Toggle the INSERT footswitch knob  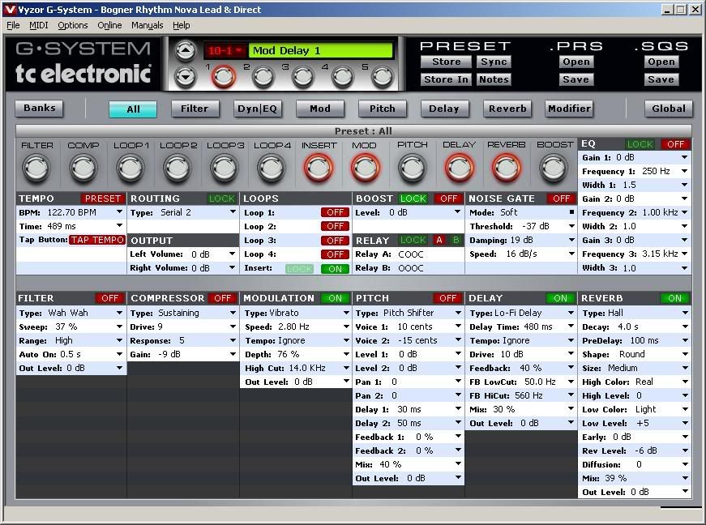[319, 168]
